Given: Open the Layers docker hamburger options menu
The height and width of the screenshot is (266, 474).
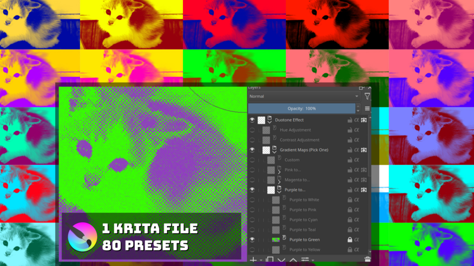Looking at the screenshot, I should coord(367,109).
